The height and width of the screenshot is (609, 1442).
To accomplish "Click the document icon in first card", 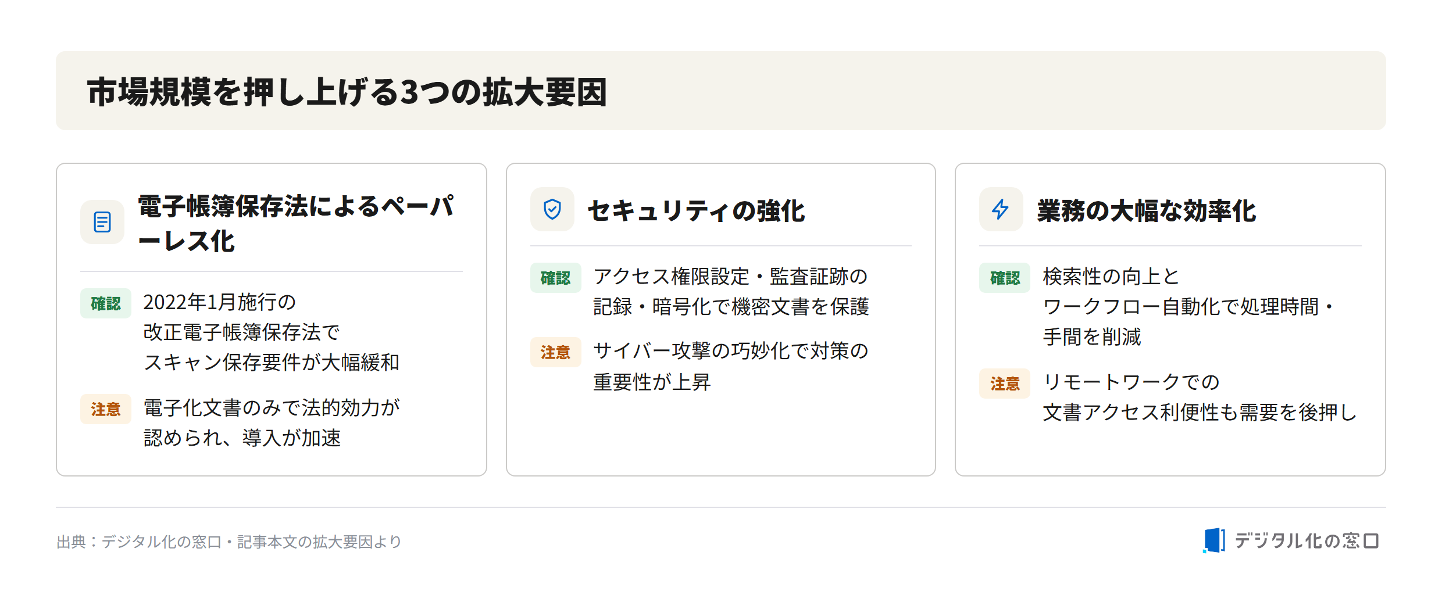I will (x=102, y=222).
